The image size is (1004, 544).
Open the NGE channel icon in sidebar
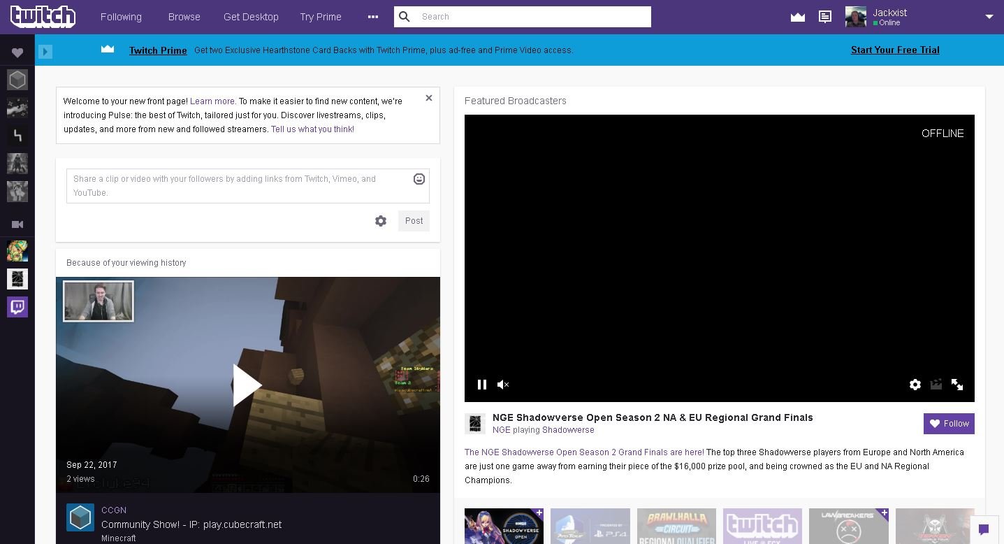click(x=17, y=279)
